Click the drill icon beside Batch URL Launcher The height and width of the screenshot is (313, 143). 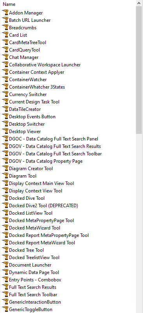[5, 20]
